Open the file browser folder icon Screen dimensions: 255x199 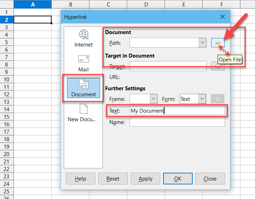pos(218,43)
